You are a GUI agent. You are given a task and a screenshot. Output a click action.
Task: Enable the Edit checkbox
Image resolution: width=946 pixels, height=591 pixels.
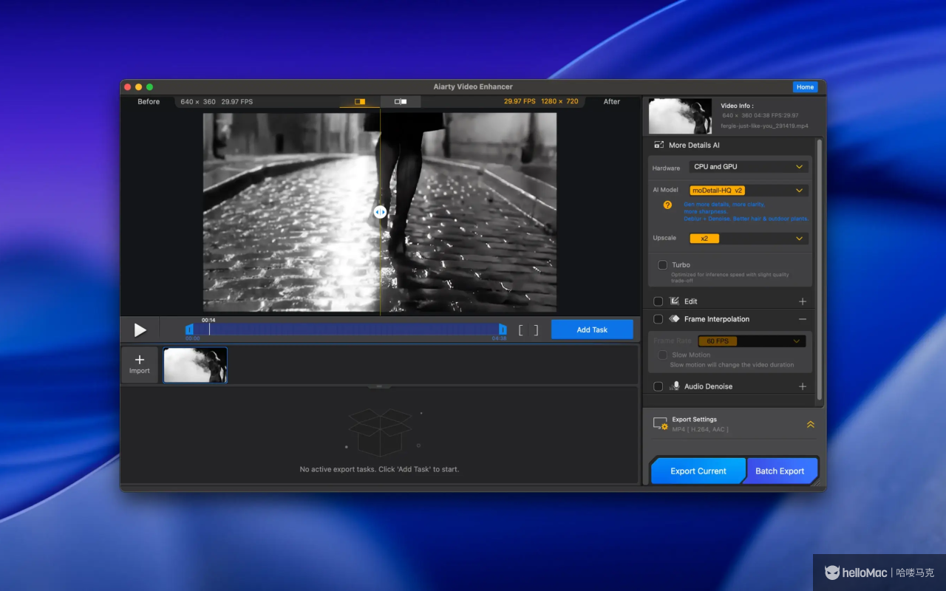tap(658, 301)
